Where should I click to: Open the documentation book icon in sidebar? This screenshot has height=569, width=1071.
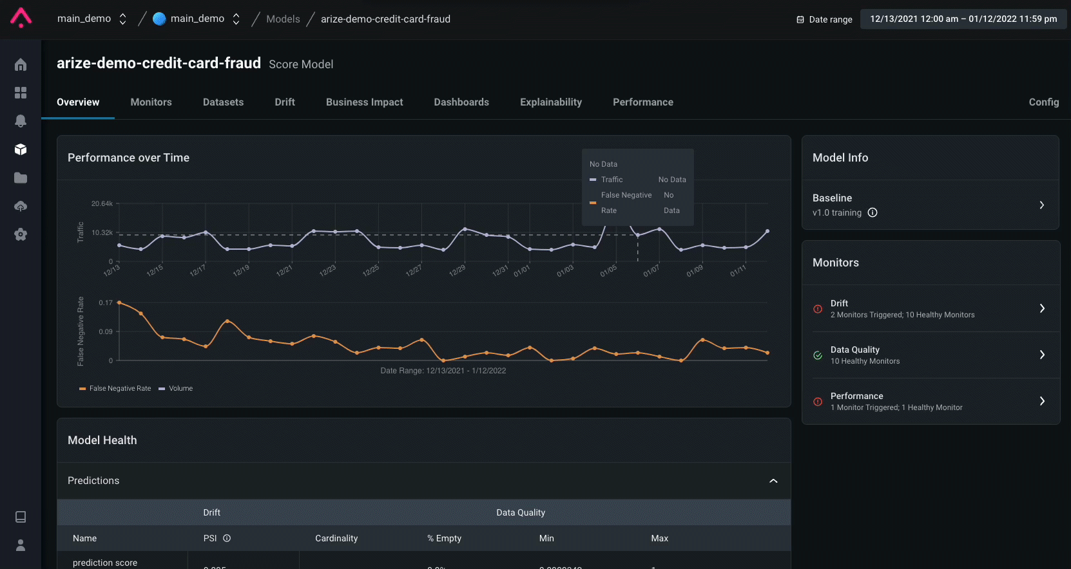pyautogui.click(x=21, y=517)
